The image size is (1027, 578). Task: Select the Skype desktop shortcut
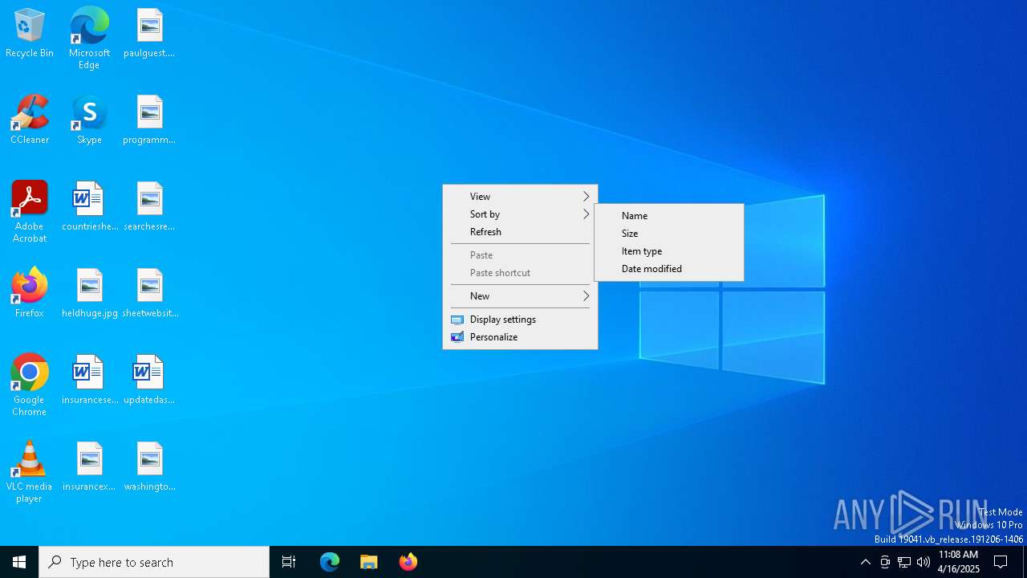(x=89, y=120)
